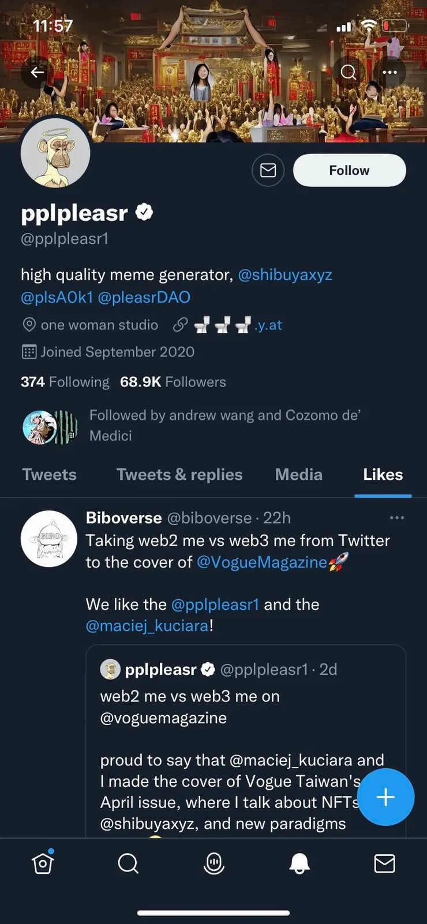The height and width of the screenshot is (924, 427).
Task: Open the @shibuyaxyz mention in bio
Action: pos(285,275)
